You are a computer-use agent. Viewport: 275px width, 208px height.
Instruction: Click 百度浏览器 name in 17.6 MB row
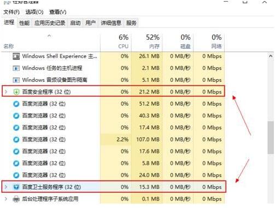44,151
